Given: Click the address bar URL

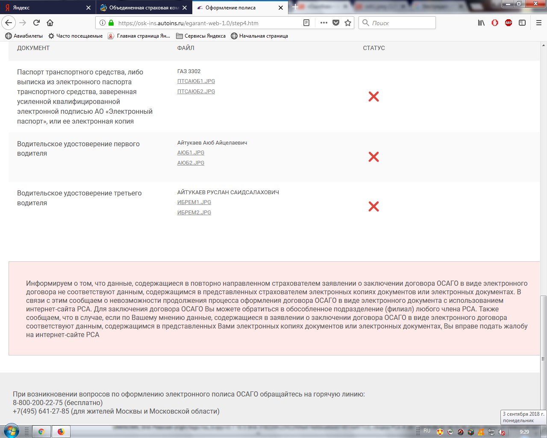Looking at the screenshot, I should pos(188,23).
